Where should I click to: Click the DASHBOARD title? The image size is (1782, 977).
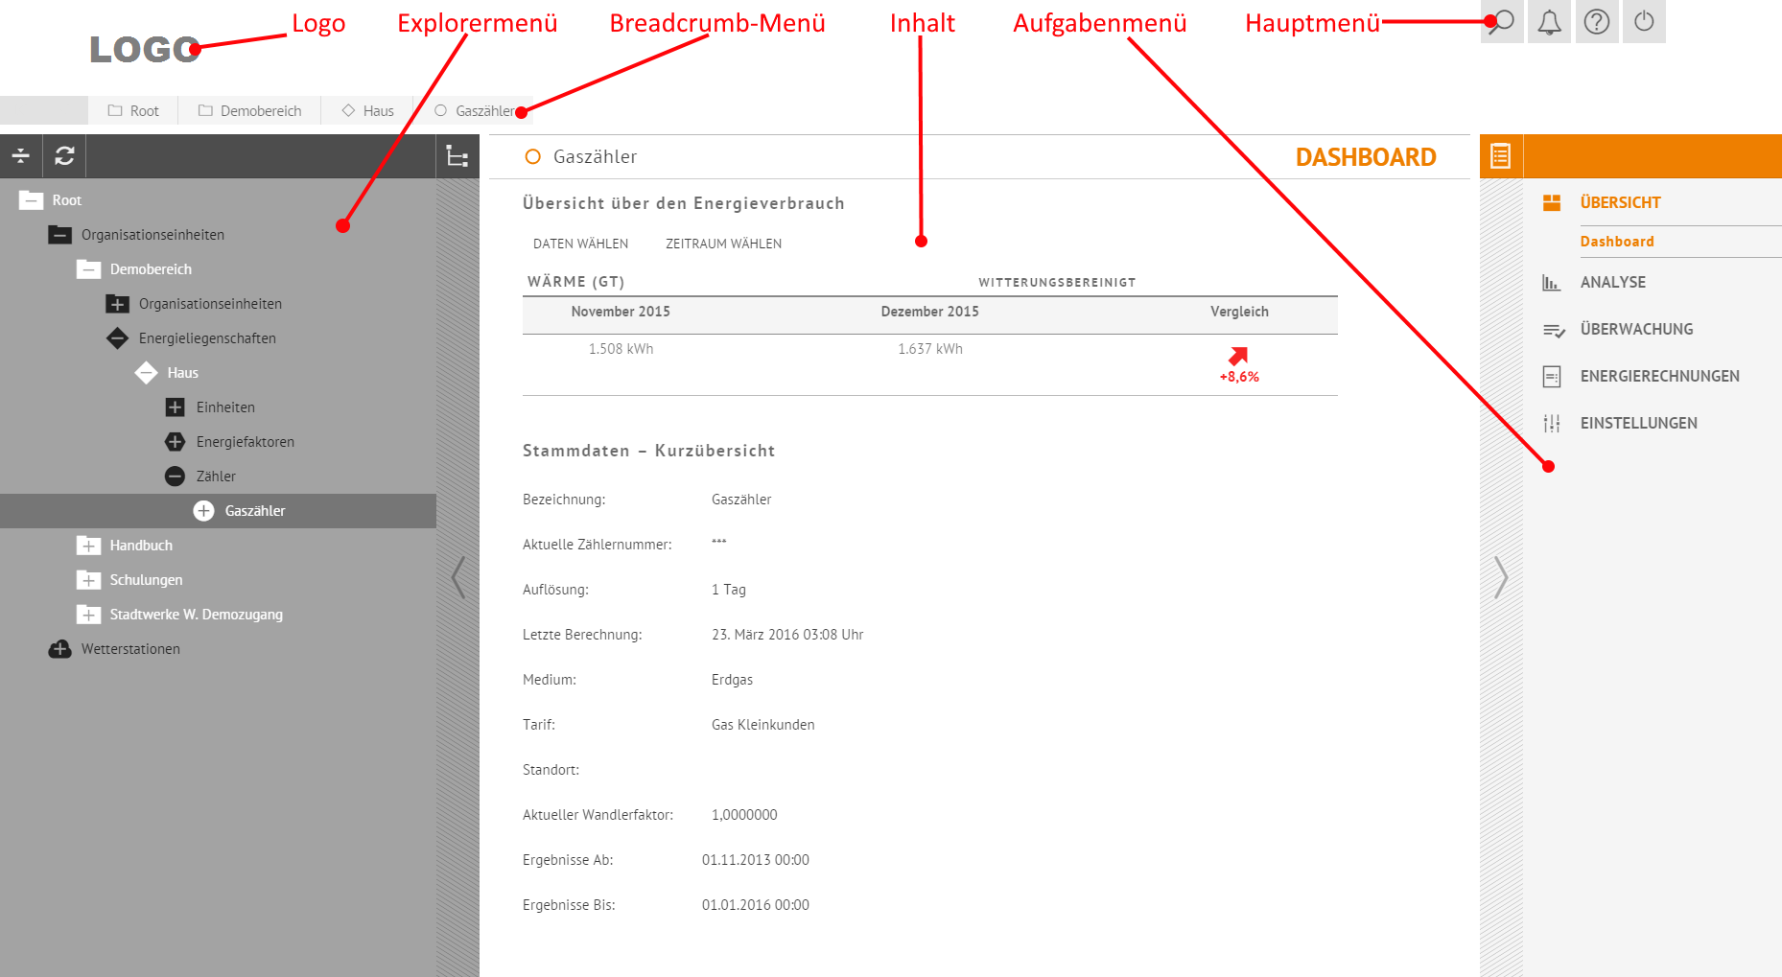pos(1366,157)
